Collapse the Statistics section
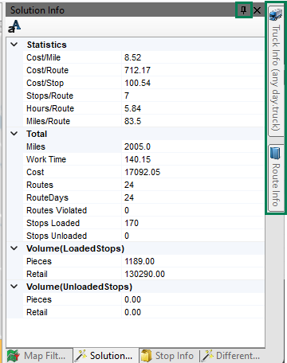The image size is (287, 363). click(14, 45)
